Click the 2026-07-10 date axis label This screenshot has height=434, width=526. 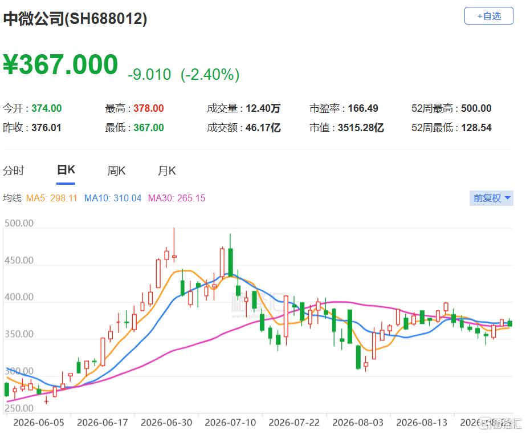(230, 423)
